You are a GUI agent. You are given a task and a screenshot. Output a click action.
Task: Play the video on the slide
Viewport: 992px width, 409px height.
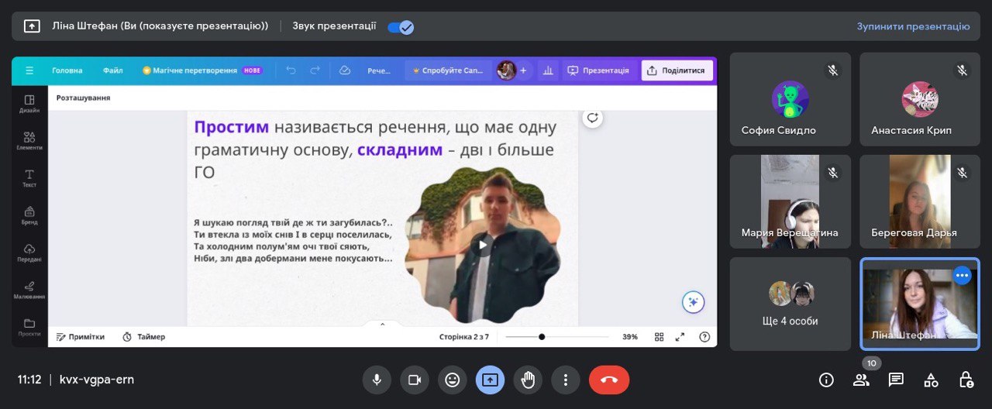tap(482, 246)
